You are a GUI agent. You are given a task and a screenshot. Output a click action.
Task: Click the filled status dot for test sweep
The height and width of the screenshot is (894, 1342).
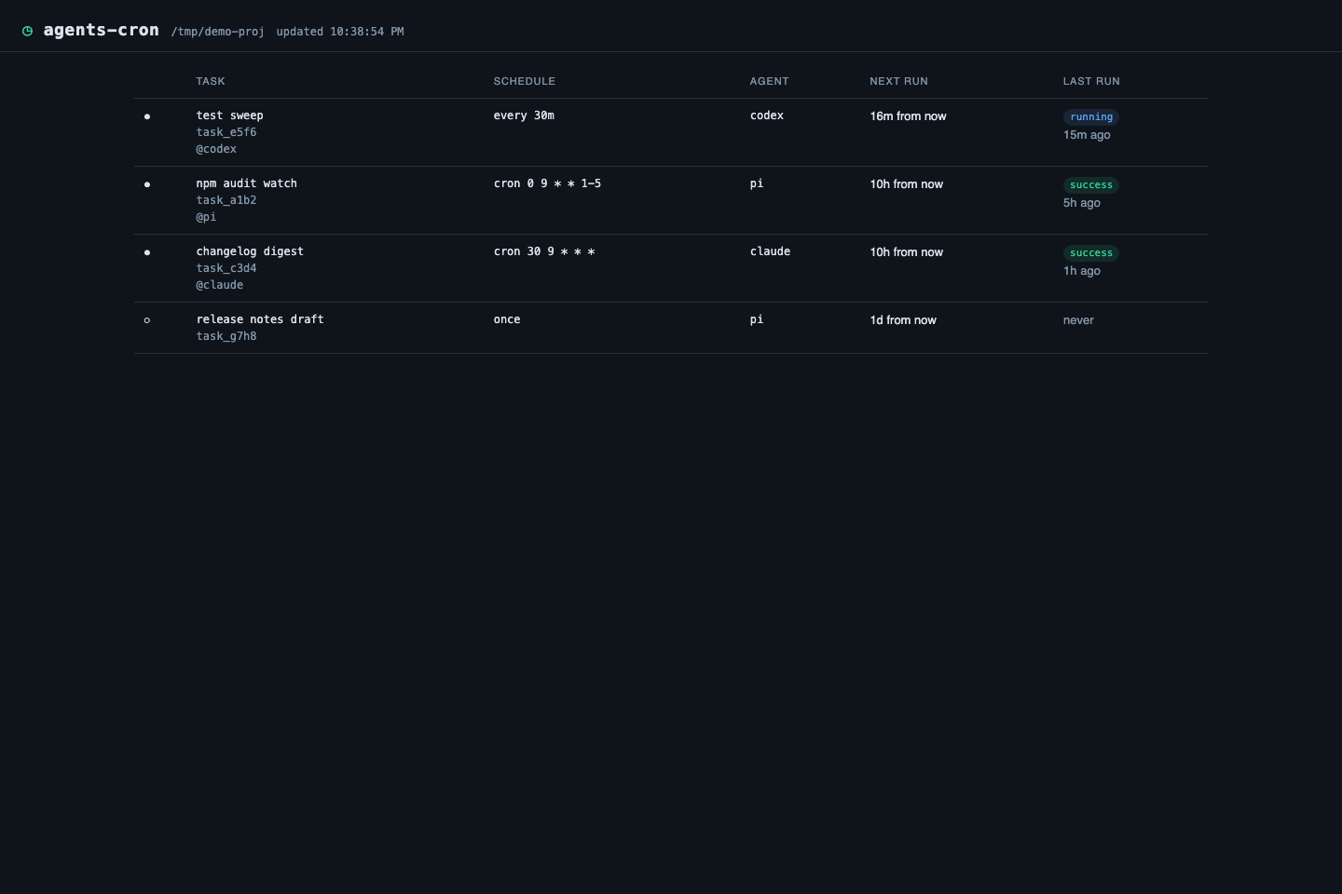tap(147, 116)
